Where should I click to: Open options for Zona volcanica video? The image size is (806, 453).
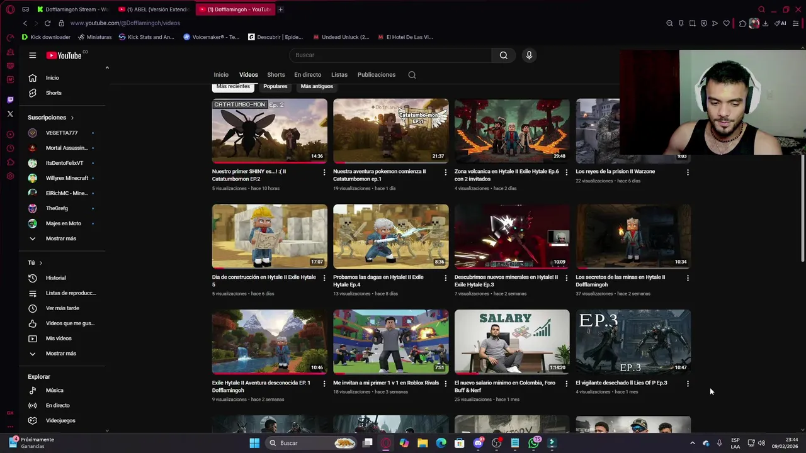point(566,172)
